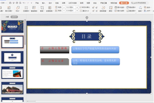The image size is (154, 103).
Task: Open the 颜色 (color) dropdown
Action: click(x=111, y=11)
